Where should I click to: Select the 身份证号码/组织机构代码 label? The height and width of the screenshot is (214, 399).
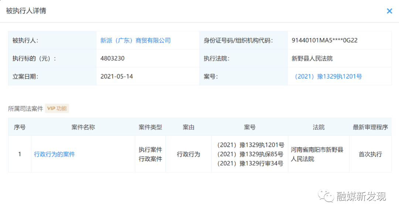(x=238, y=41)
